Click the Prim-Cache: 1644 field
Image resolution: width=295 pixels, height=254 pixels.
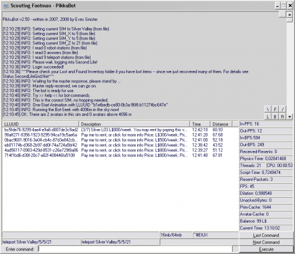click(x=266, y=207)
